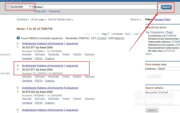180x113 pixels.
Task: Open the Manage Filters link
Action: [x=162, y=19]
